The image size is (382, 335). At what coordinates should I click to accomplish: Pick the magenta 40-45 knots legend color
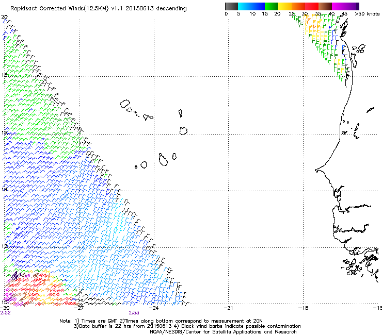tap(339, 6)
